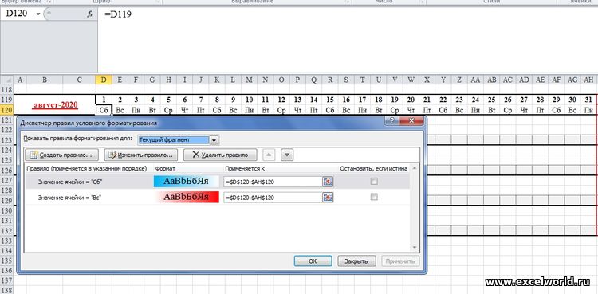Enable stop-if-true checkbox for "Вс" rule

pyautogui.click(x=374, y=197)
